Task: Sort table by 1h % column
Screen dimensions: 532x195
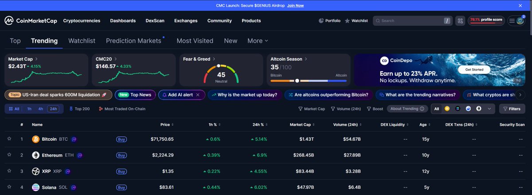Action: click(x=214, y=125)
